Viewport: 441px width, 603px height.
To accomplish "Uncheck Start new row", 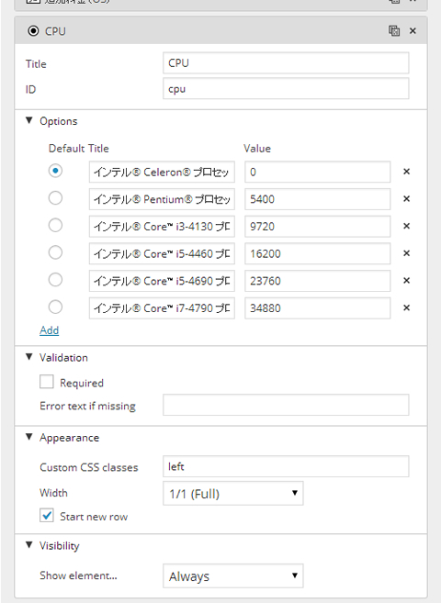I will (x=47, y=515).
